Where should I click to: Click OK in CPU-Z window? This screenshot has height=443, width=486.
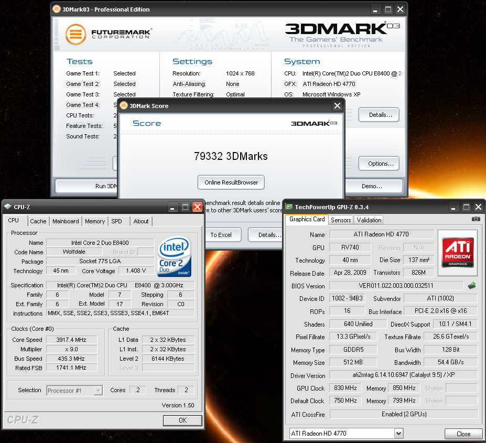click(182, 420)
